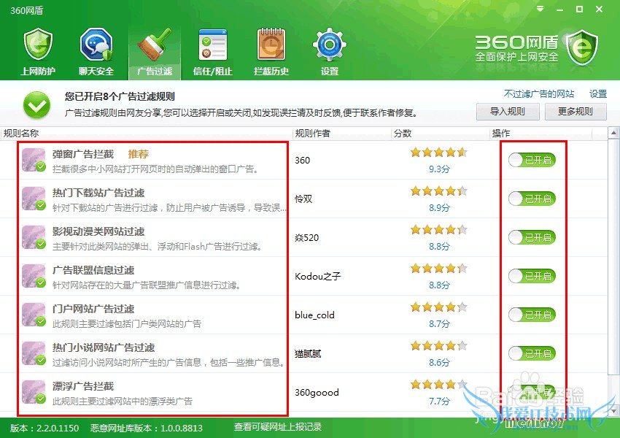
Task: Click the 版本：2.2.0.1150 status text
Action: (x=44, y=428)
